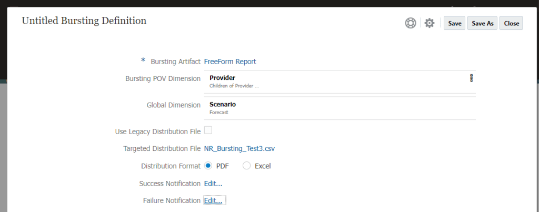Click the Children of Provider member selection
The width and height of the screenshot is (539, 212).
pyautogui.click(x=234, y=86)
